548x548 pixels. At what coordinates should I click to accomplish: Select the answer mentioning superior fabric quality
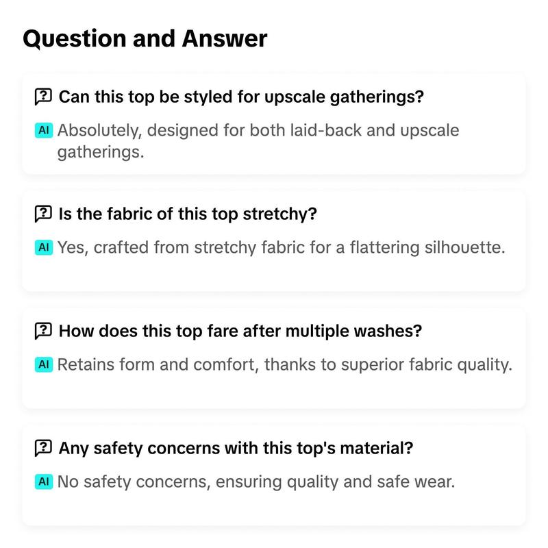pyautogui.click(x=285, y=364)
